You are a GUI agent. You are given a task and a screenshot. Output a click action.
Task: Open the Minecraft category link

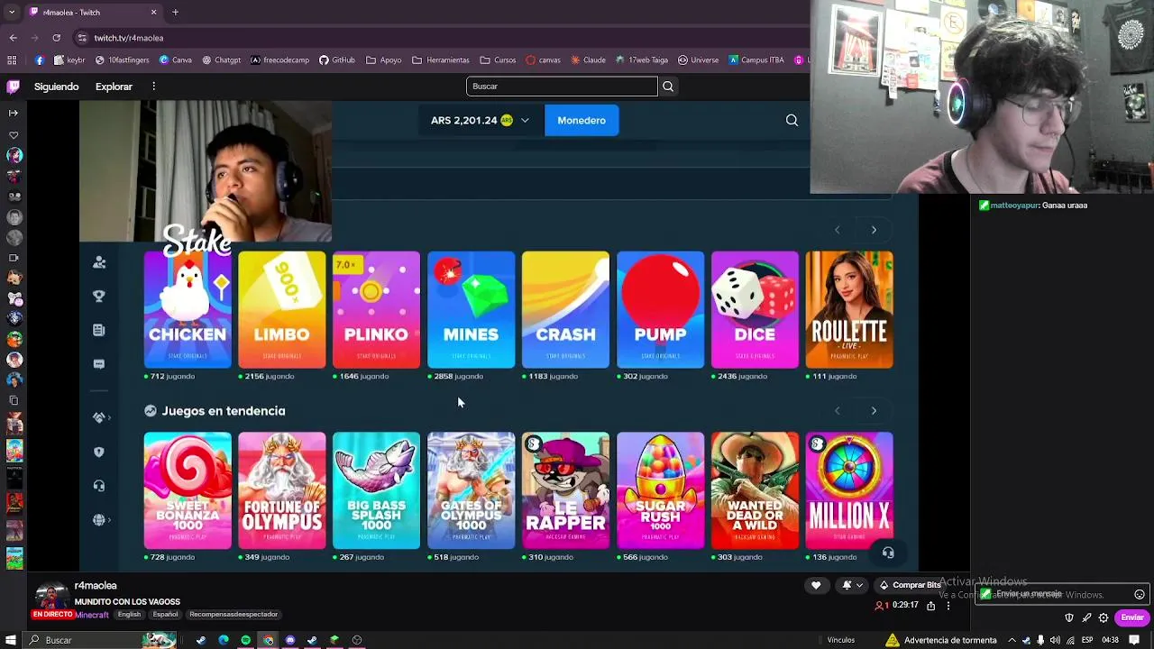pyautogui.click(x=92, y=615)
